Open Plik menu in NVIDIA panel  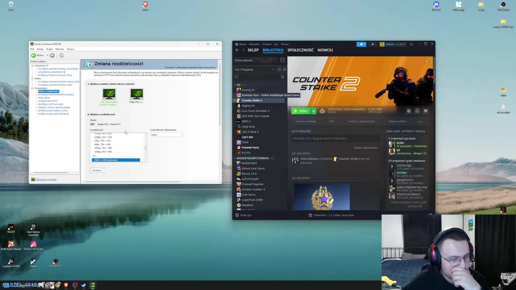pos(32,49)
